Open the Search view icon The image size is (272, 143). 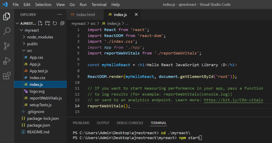coord(7,31)
